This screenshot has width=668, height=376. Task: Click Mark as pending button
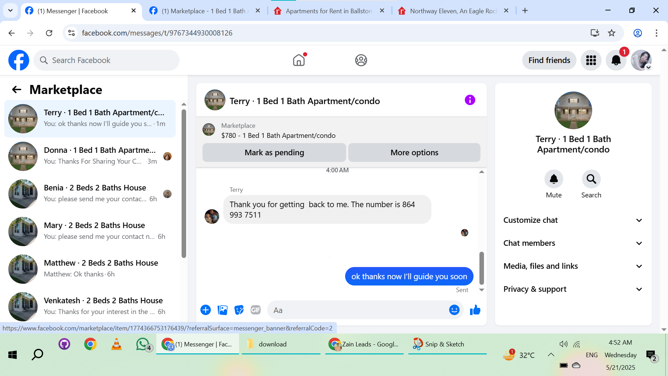pyautogui.click(x=274, y=152)
